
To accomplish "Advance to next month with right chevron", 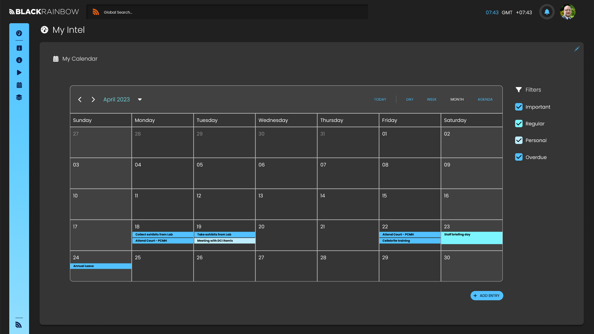I will [x=93, y=99].
